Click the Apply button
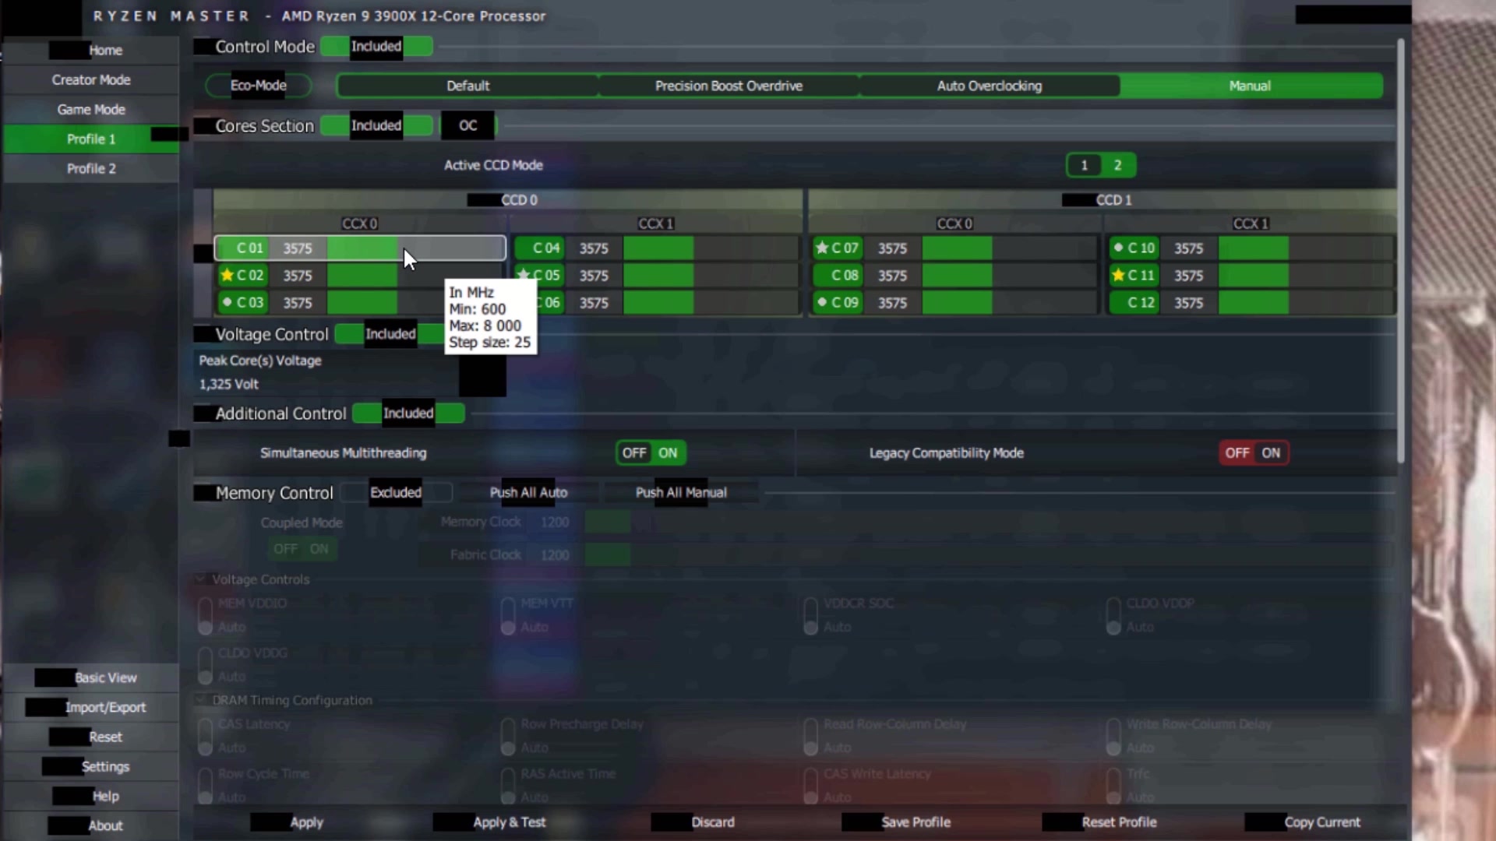The height and width of the screenshot is (841, 1496). 289,822
